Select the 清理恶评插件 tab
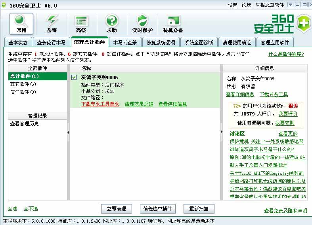312x225 pixels. tap(89, 42)
